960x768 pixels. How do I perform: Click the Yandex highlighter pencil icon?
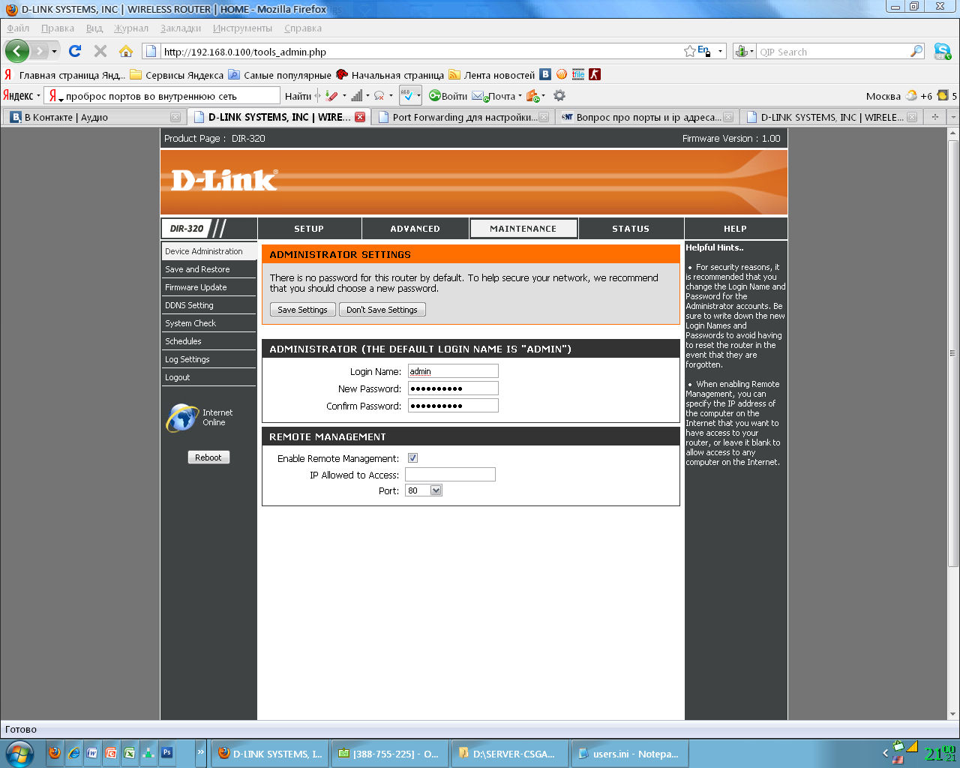331,95
